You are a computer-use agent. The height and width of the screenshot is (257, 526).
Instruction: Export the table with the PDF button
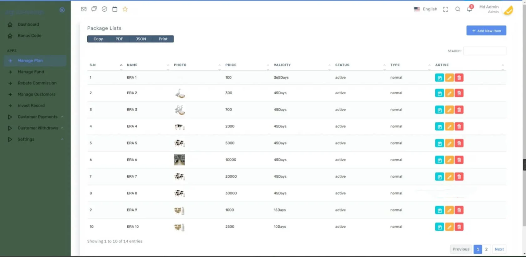pos(119,39)
